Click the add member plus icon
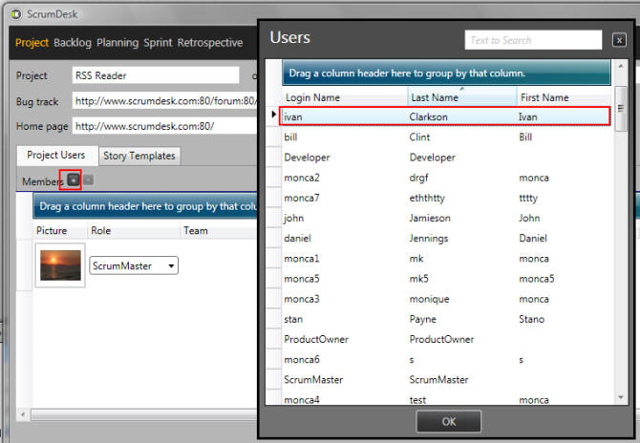This screenshot has width=640, height=443. pos(74,179)
